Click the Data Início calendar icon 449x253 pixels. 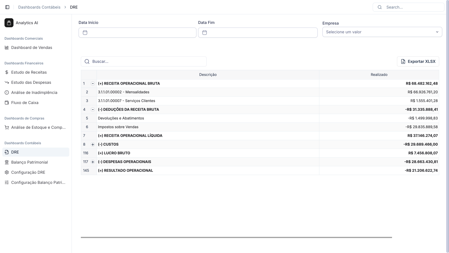[x=85, y=33]
